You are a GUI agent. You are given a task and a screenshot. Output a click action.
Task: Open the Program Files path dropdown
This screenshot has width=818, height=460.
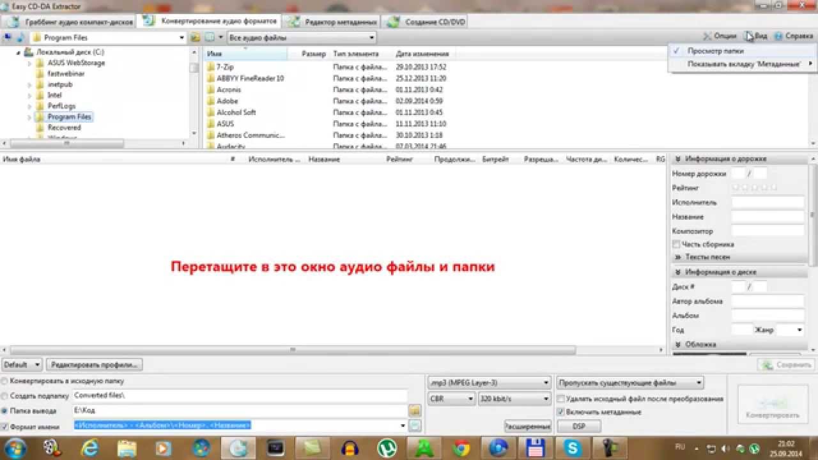(x=182, y=38)
